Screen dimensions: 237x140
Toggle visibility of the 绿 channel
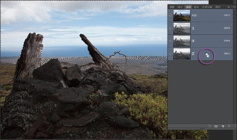(171, 41)
